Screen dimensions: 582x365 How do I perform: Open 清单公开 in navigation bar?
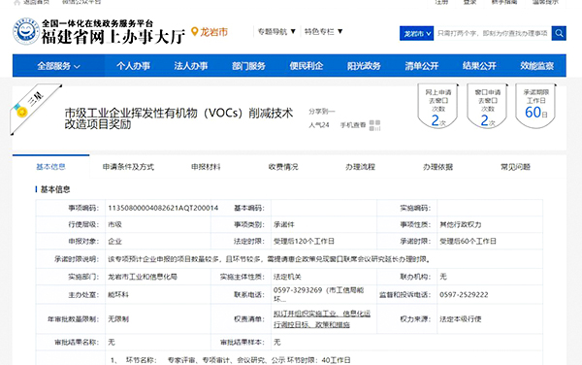(422, 66)
